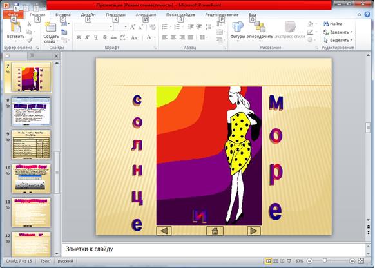Open the Анимация ribbon tab
Viewport: 375px width, 268px height.
tap(146, 15)
